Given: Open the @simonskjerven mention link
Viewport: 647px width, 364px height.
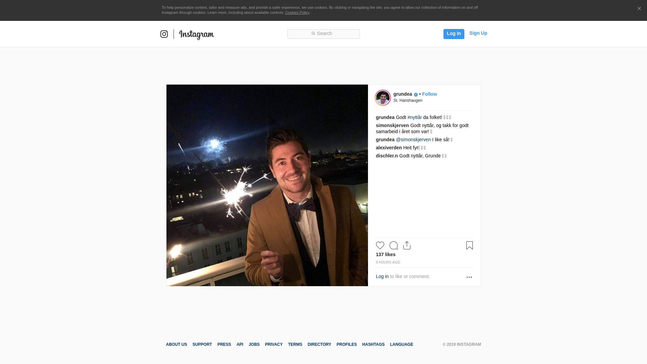Looking at the screenshot, I should click(413, 140).
